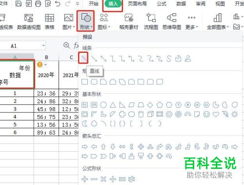Click column B header
This screenshot has height=185, width=244.
click(x=46, y=57)
